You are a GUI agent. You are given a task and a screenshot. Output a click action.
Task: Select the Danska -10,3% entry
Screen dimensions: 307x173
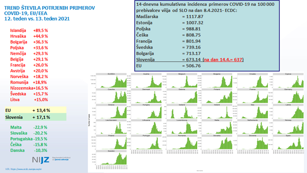tap(29, 150)
